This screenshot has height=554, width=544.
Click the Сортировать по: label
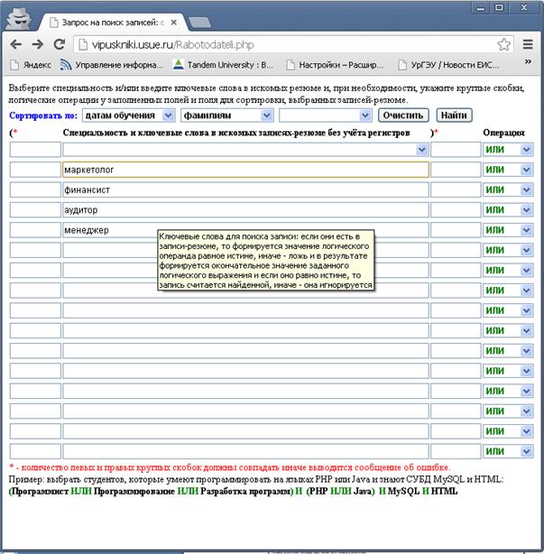[43, 115]
